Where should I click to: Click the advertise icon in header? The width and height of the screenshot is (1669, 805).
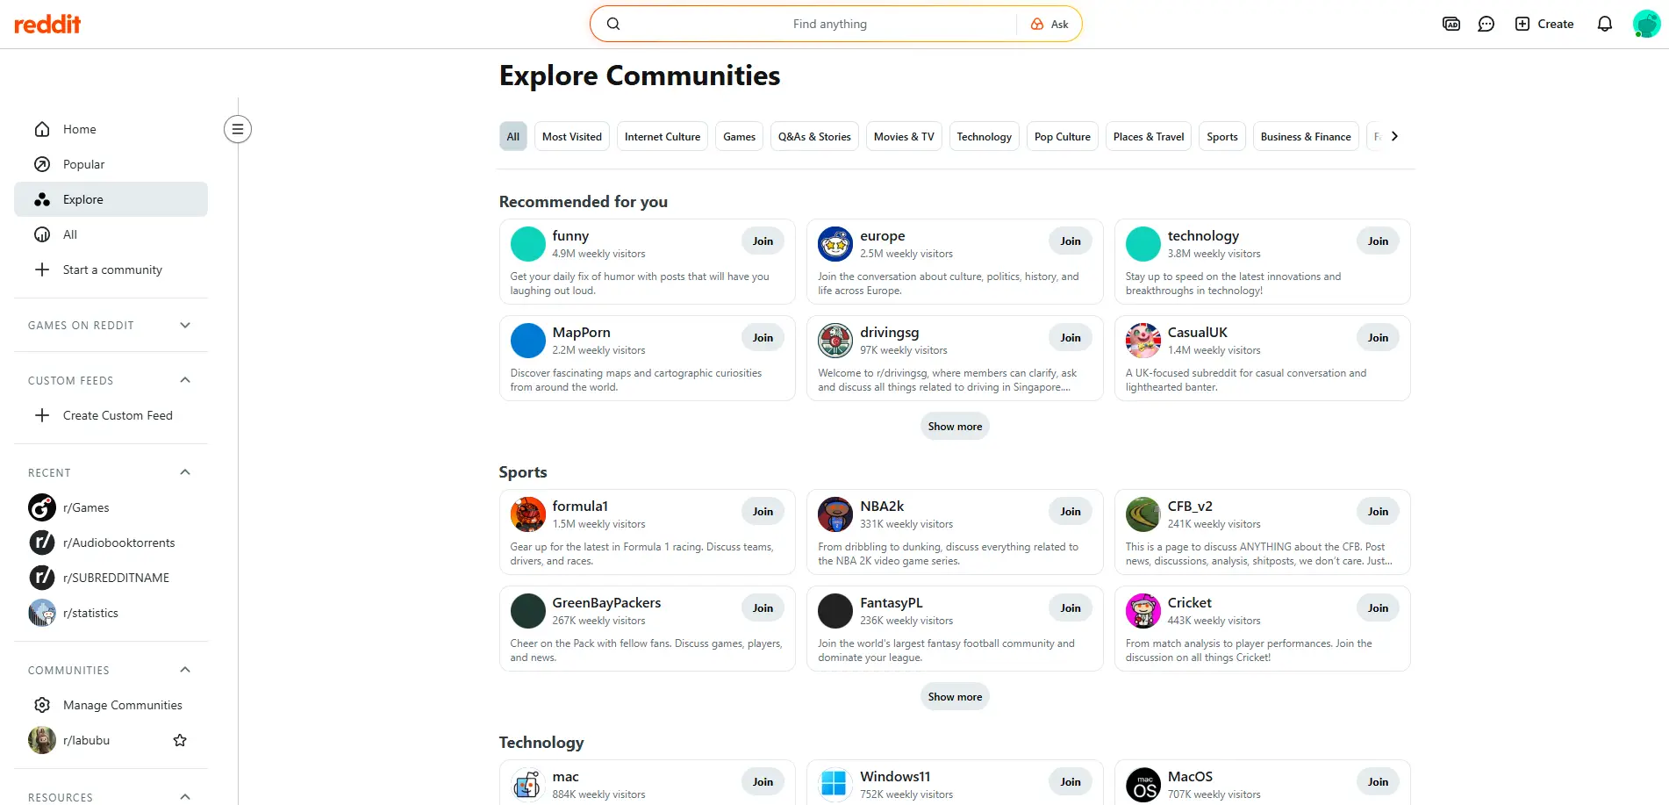pos(1451,25)
